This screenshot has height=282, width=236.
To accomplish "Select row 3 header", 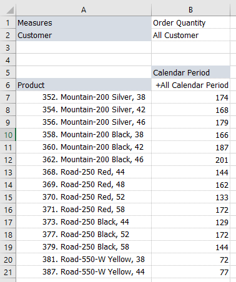I will (8, 47).
